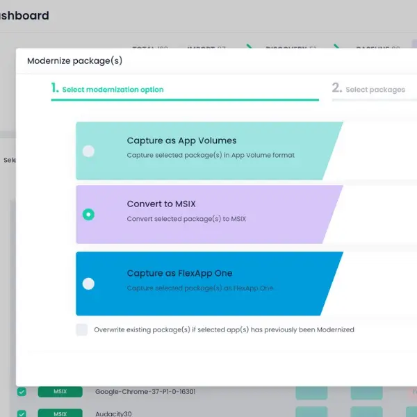Click 'Convert selected package(s) to MSIX' description
Viewport: 417px width, 417px height.
[x=186, y=219]
